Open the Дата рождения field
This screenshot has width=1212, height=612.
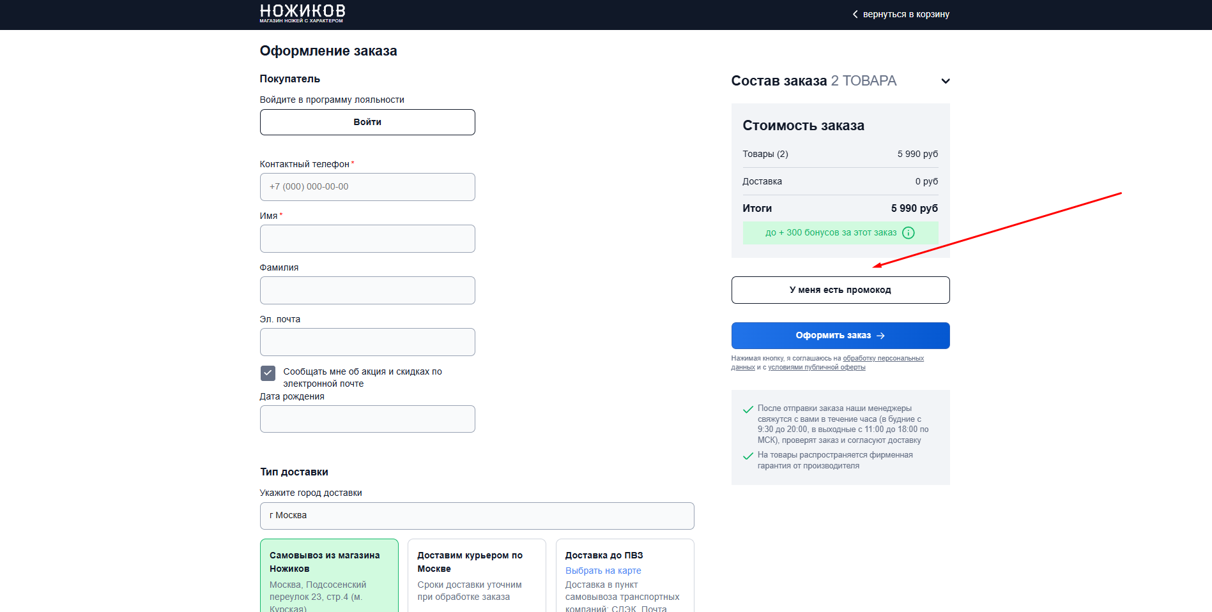[x=367, y=419]
